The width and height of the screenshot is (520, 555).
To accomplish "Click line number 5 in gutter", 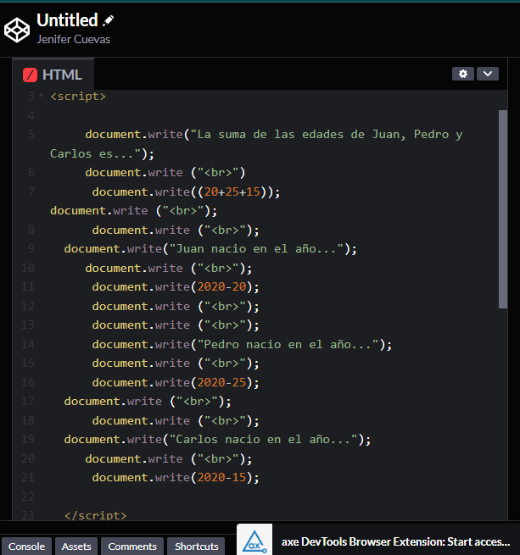I will [31, 134].
